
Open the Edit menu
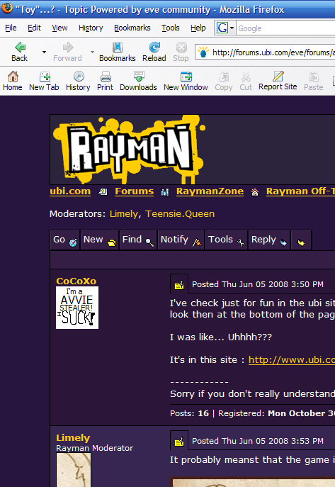(x=34, y=28)
